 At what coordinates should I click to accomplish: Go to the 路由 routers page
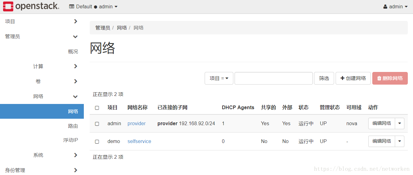73,126
